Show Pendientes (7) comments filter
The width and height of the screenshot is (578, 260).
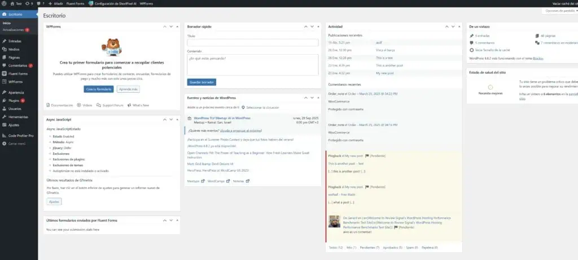369,248
